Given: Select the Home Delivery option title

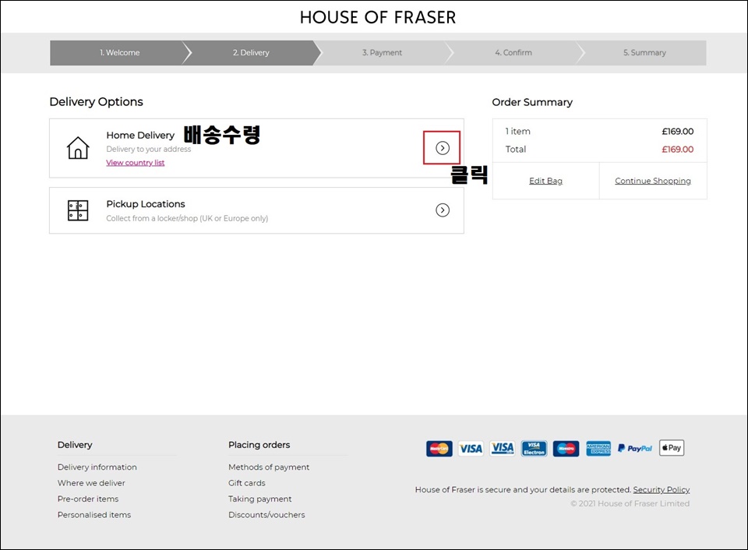Looking at the screenshot, I should [141, 136].
